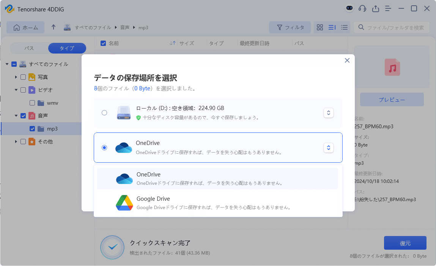Select the local D: drive radio button

point(104,113)
